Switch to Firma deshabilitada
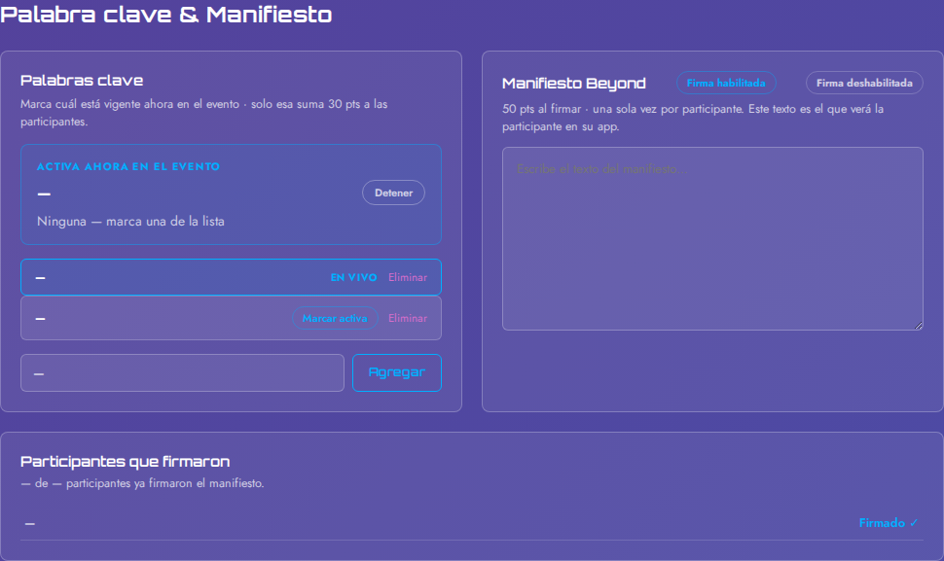Screen dimensions: 944x561 [864, 83]
